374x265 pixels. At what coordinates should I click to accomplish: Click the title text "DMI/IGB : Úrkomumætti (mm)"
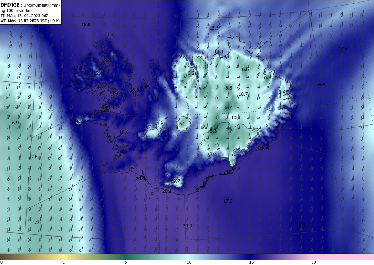[30, 5]
